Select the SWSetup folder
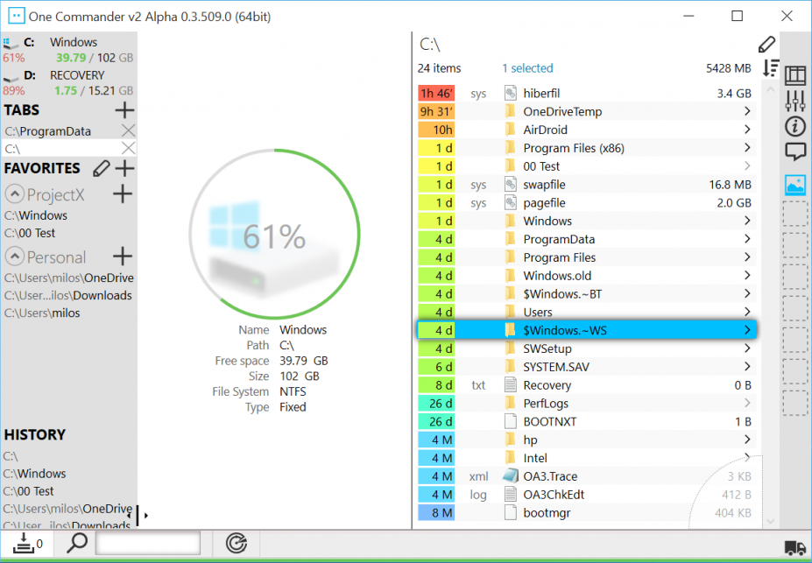The width and height of the screenshot is (812, 563). 587,348
